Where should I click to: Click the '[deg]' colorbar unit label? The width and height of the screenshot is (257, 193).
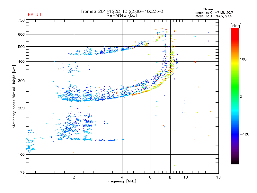(x=236, y=26)
